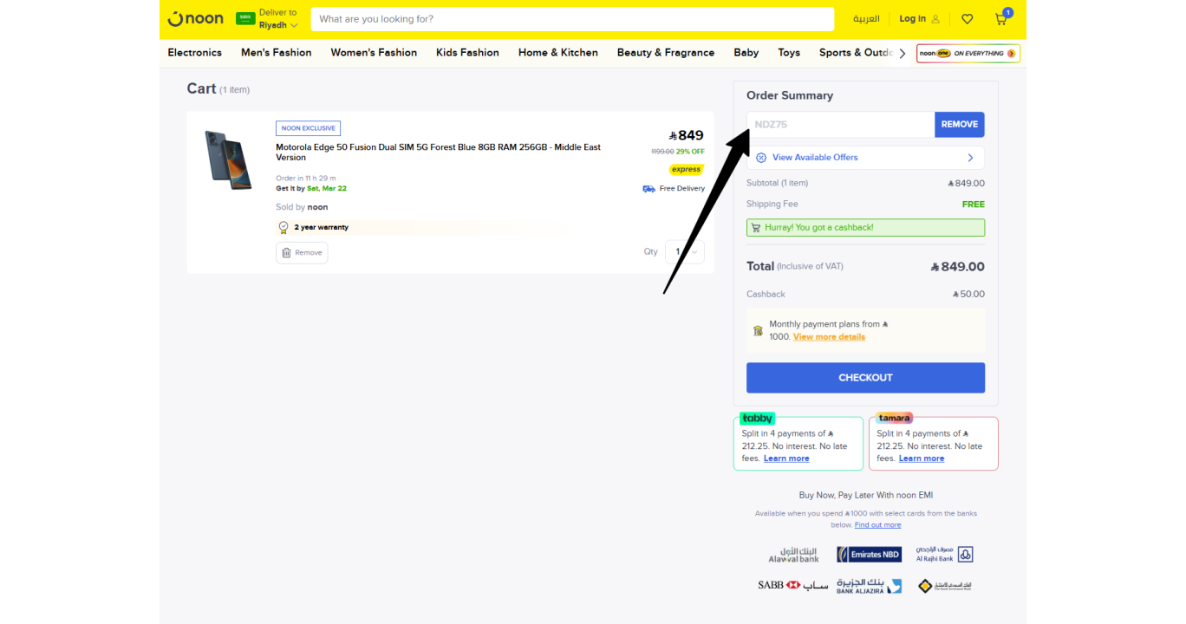Open View more details link
The width and height of the screenshot is (1186, 624).
[x=829, y=337]
